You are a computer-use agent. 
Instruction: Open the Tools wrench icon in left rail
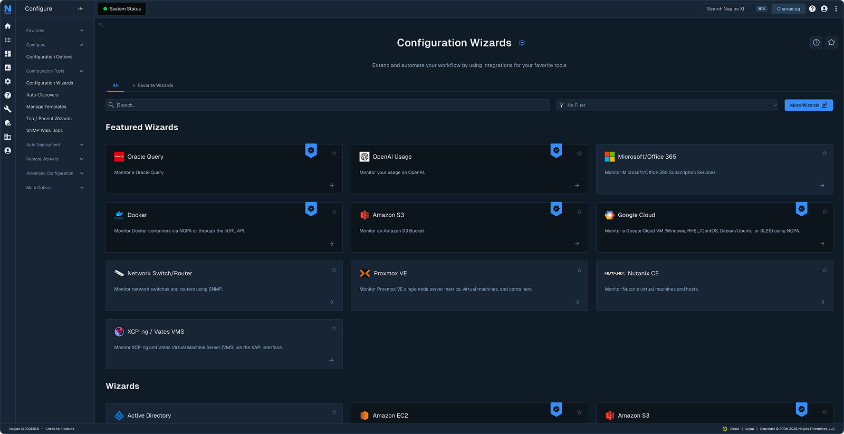coord(7,109)
